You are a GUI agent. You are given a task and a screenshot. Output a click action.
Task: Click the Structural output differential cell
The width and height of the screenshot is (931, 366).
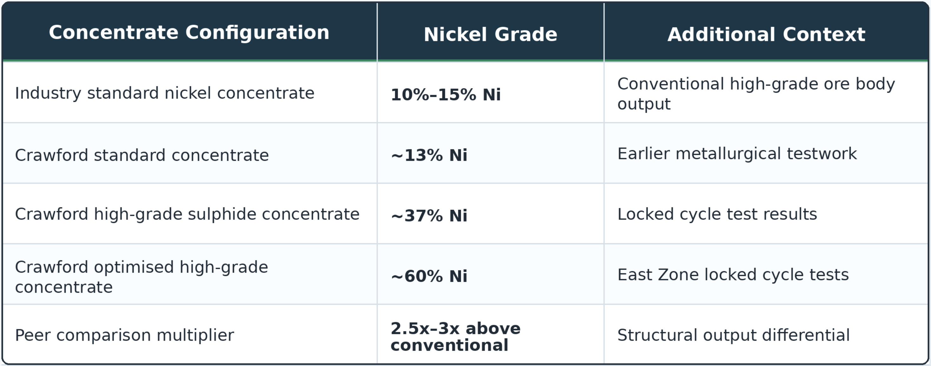pos(766,335)
